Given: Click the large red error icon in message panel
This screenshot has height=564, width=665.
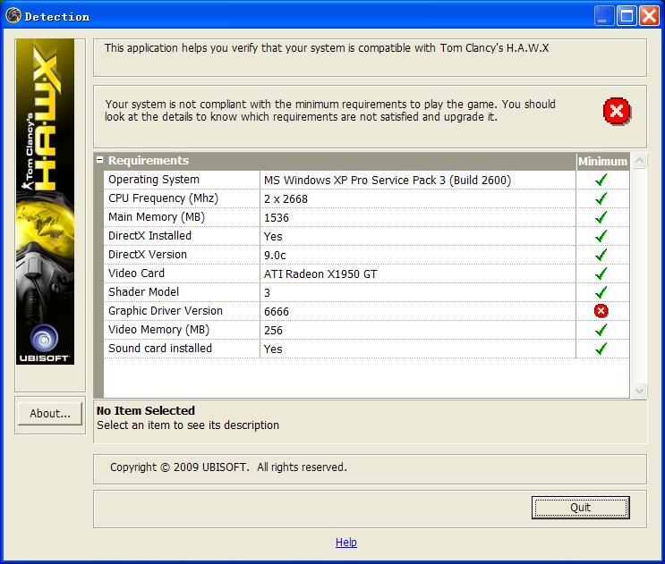Looking at the screenshot, I should click(617, 112).
